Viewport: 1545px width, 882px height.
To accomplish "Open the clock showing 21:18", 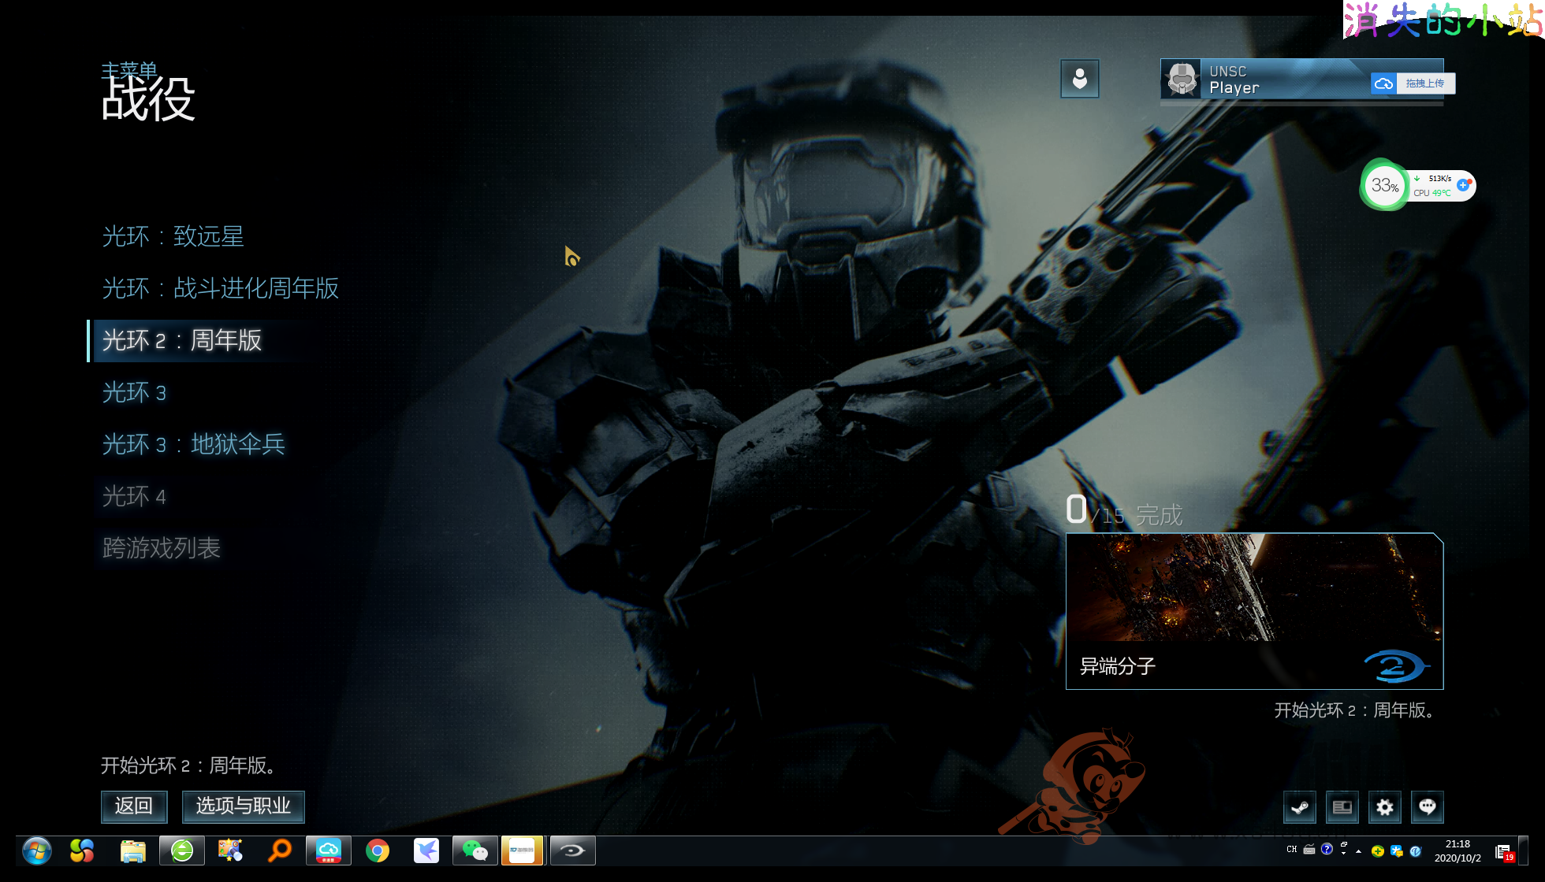I will 1458,851.
